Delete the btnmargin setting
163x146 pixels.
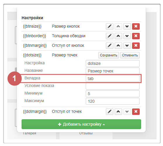click(136, 46)
